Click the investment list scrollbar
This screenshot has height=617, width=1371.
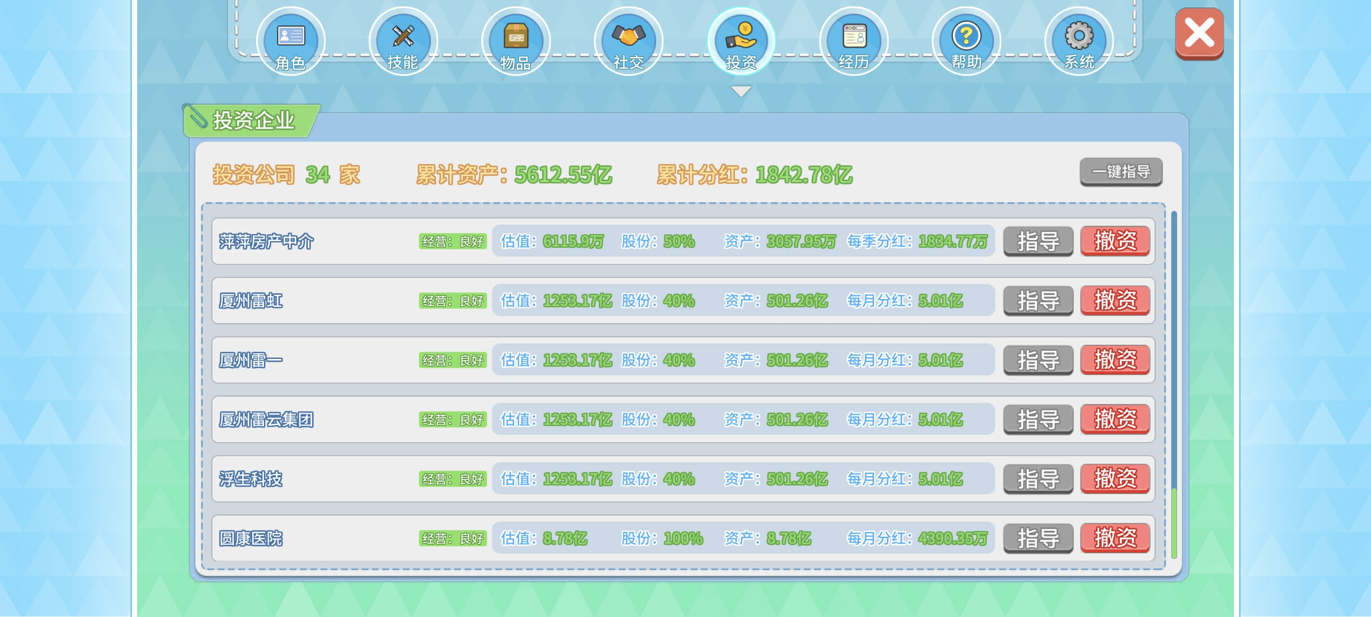click(1174, 385)
